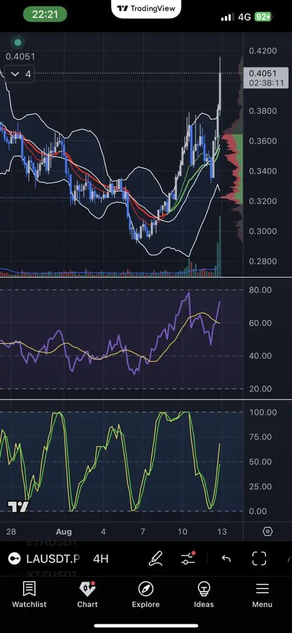Open the Watchlist tab
Image resolution: width=292 pixels, height=633 pixels.
[x=29, y=595]
